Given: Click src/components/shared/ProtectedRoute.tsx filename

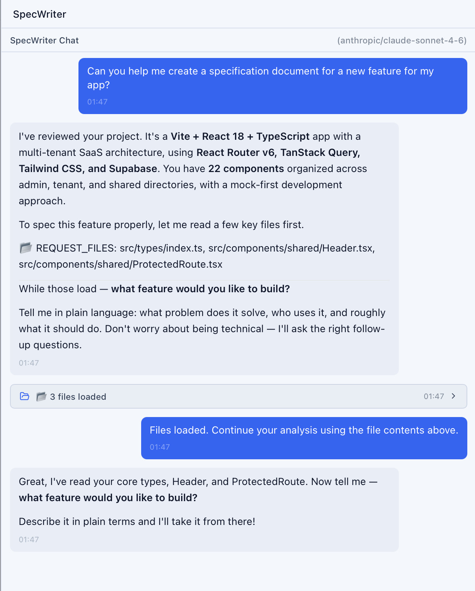Looking at the screenshot, I should pyautogui.click(x=120, y=264).
